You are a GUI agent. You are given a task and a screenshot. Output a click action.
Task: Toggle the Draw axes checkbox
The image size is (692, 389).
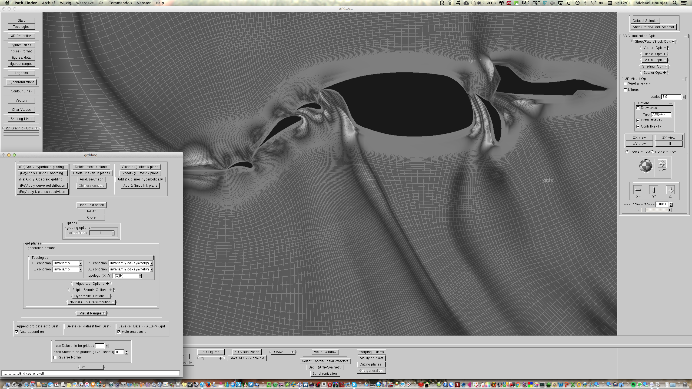tap(638, 108)
